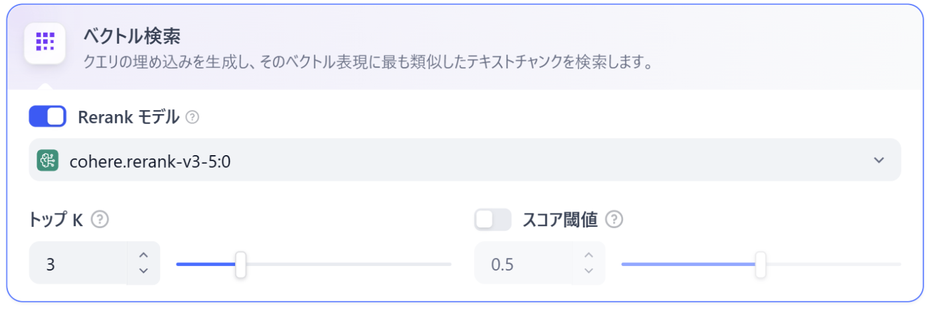Screen dimensions: 930x309
Task: Click the トップ K slider handle
Action: [x=240, y=264]
